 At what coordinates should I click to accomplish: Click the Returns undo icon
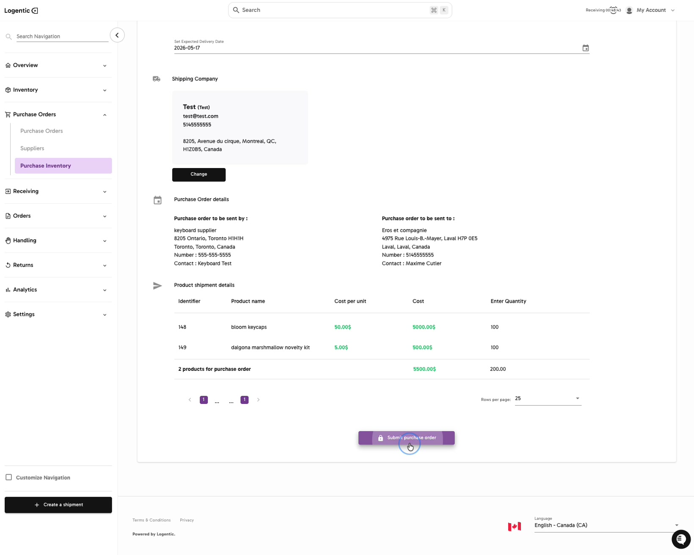tap(8, 265)
